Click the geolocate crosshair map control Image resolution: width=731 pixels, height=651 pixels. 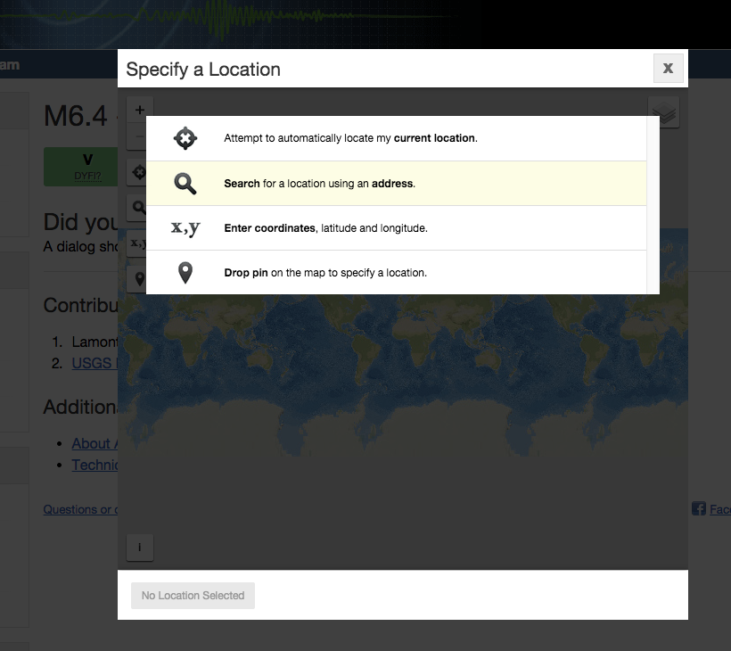(x=136, y=172)
